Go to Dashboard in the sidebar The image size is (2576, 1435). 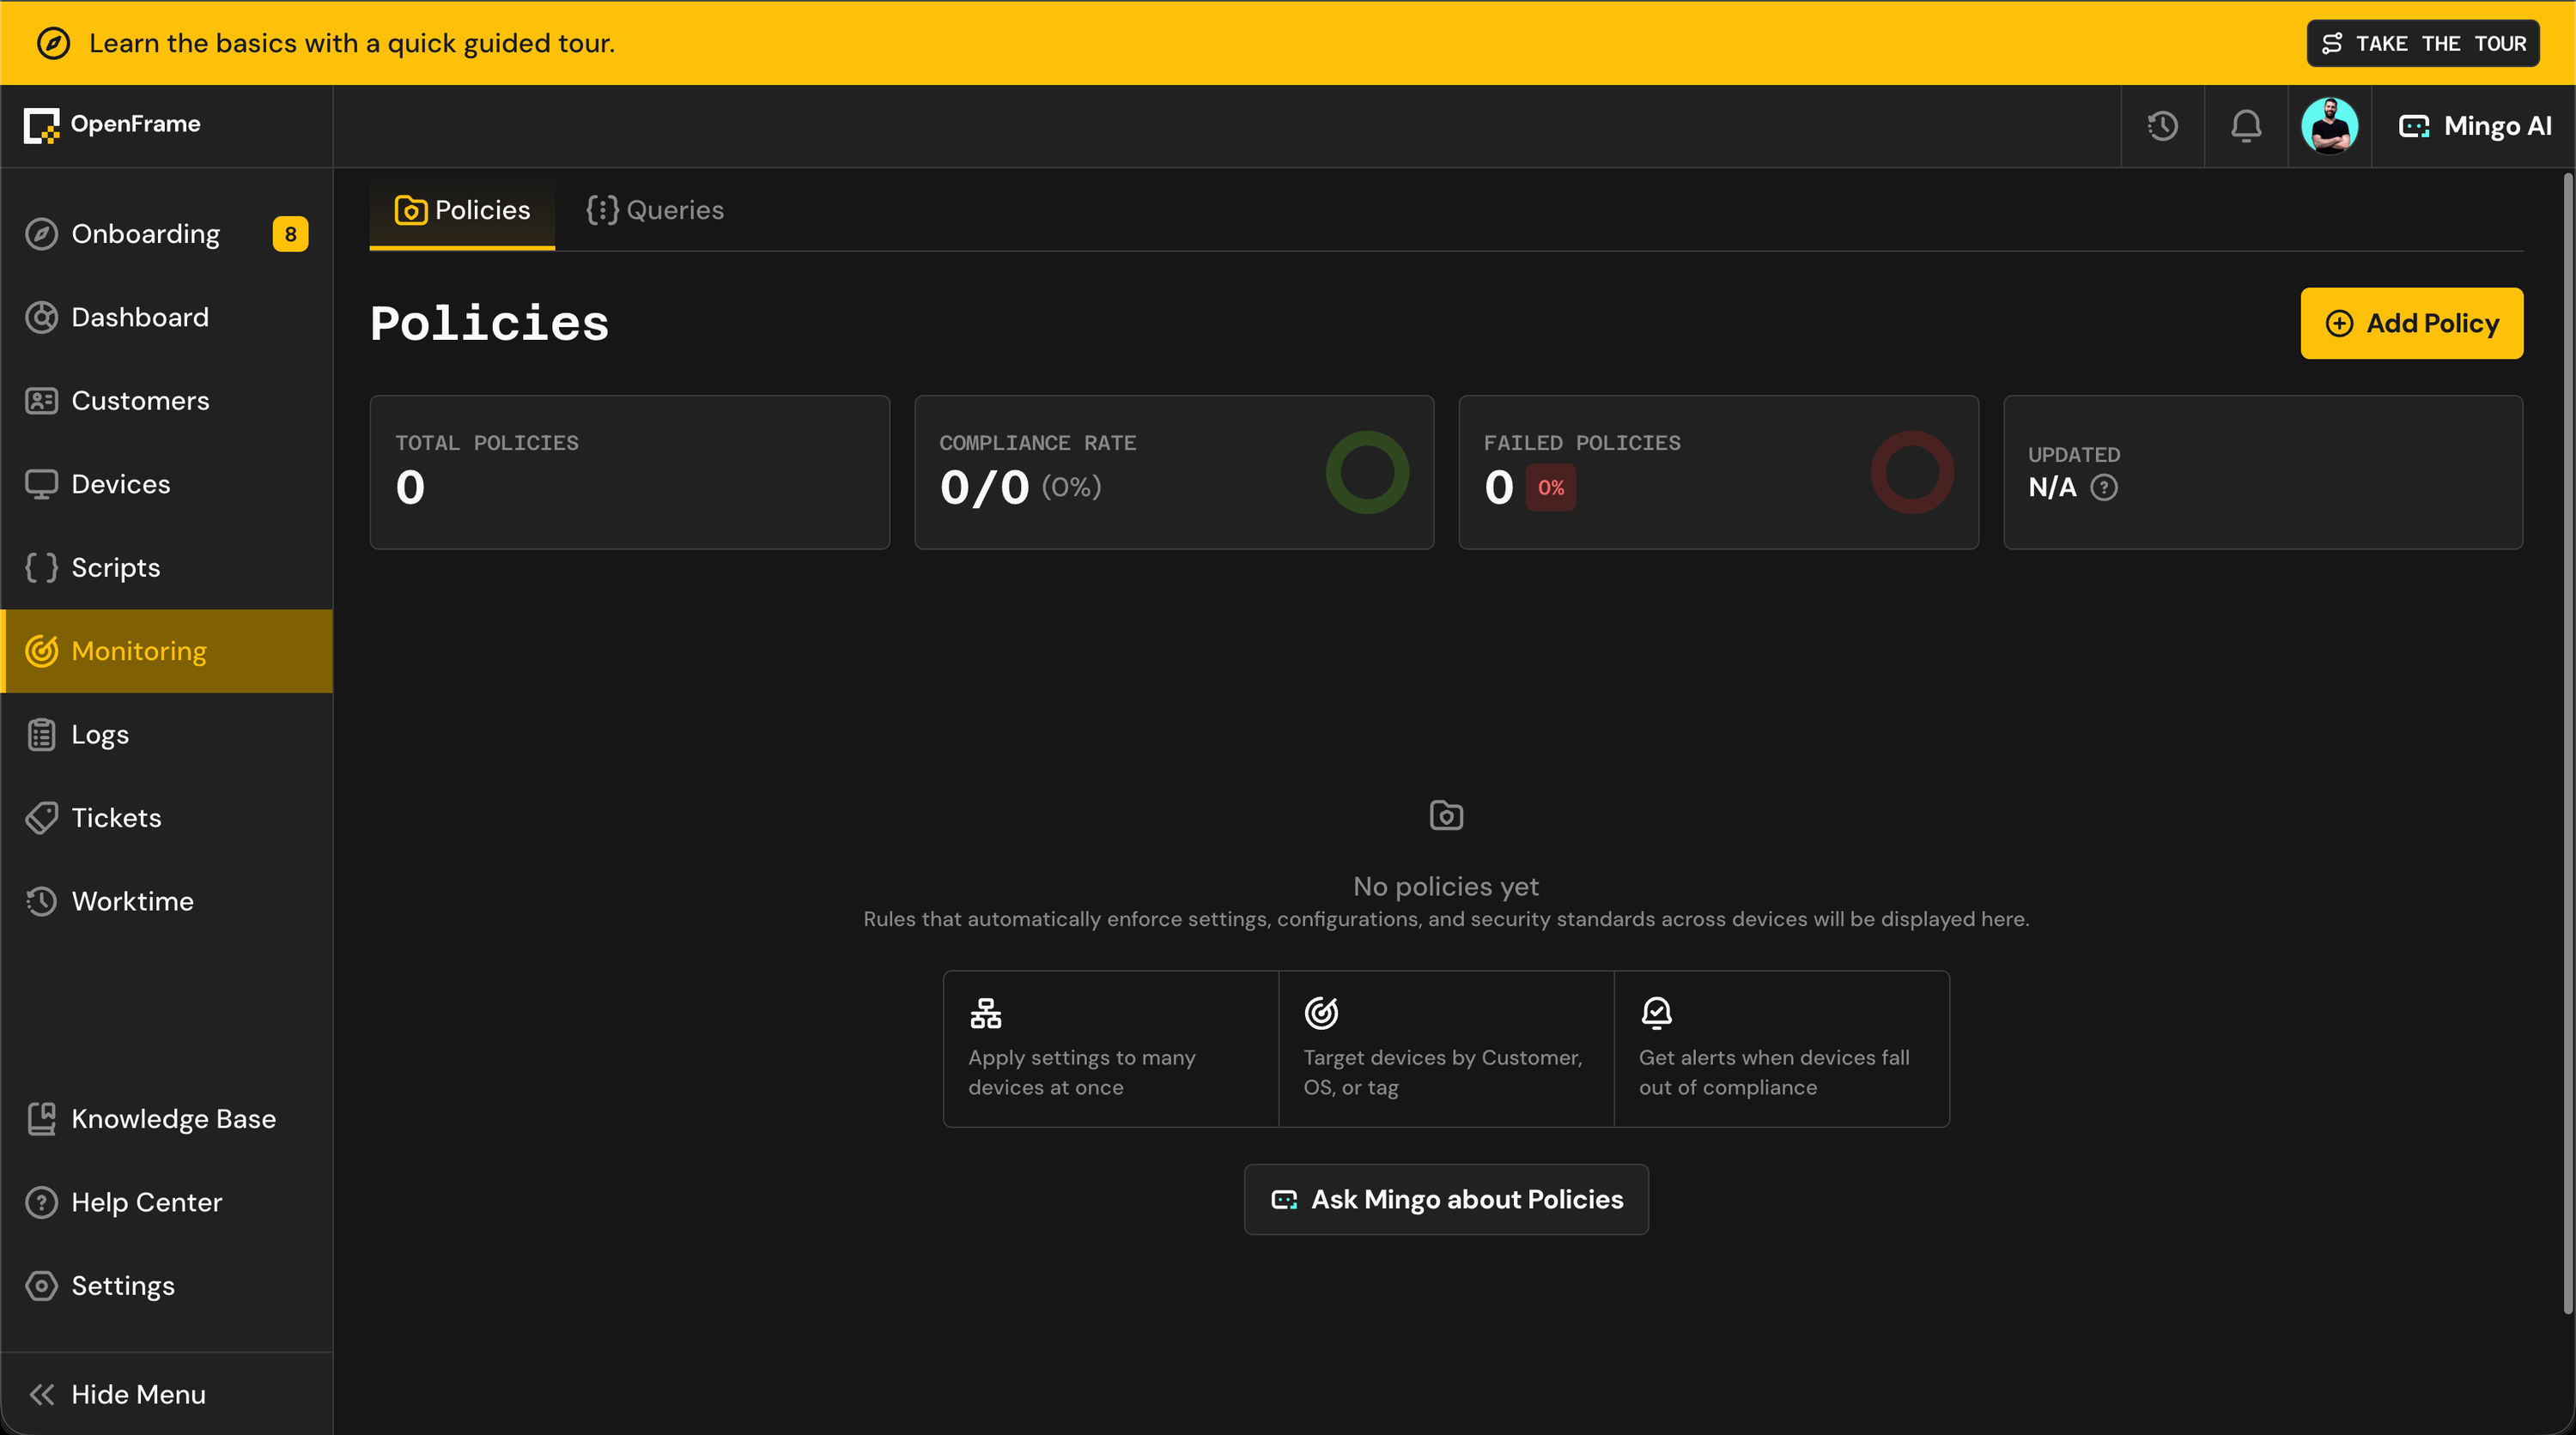point(166,317)
